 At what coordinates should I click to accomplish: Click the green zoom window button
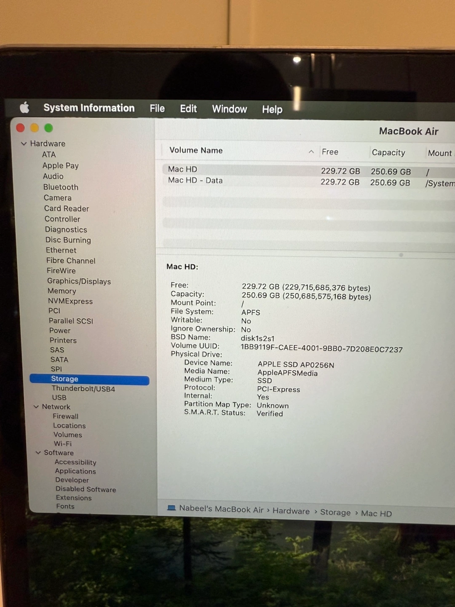click(x=48, y=128)
